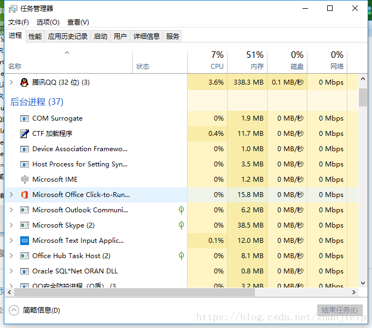Click the Microsoft Outlook Communications icon
The image size is (372, 328).
[25, 210]
